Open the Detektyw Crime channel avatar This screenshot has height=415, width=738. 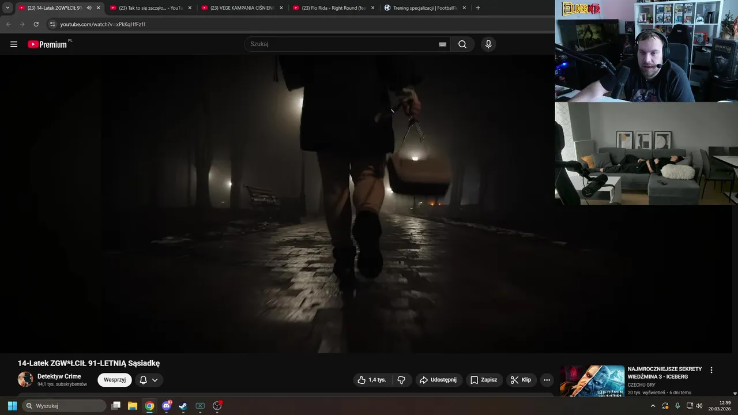(25, 379)
